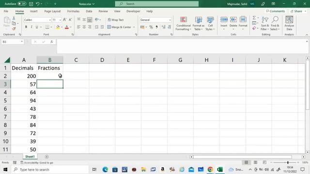
Task: Apply the yellow Fill Color
Action: [x=58, y=27]
